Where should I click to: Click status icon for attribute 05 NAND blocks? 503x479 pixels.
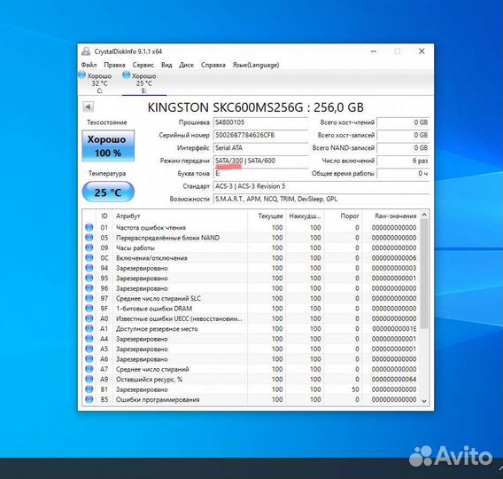(89, 238)
